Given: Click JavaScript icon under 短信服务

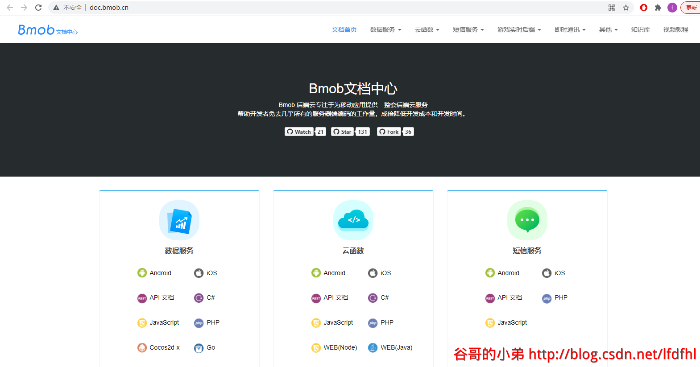Looking at the screenshot, I should tap(490, 323).
